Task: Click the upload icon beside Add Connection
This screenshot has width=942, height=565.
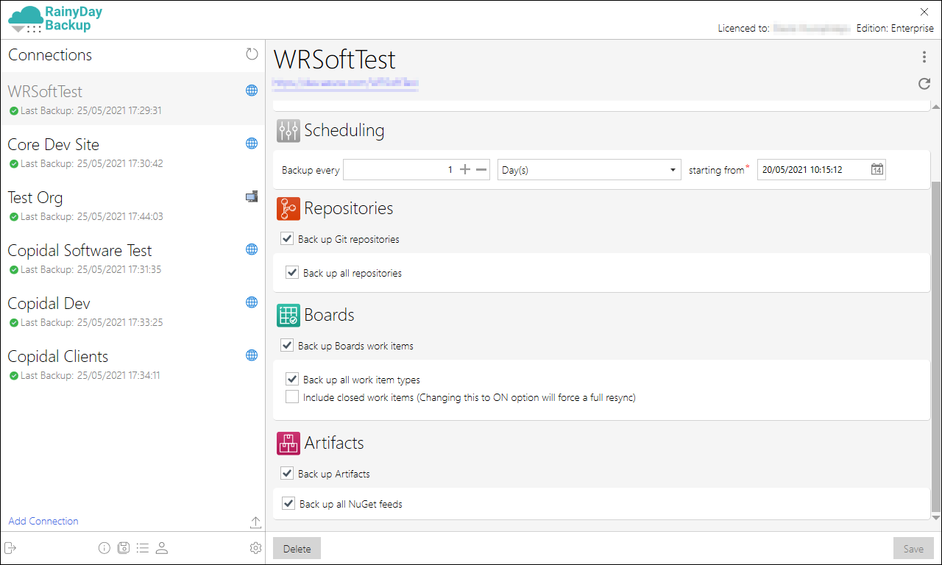Action: 255,522
